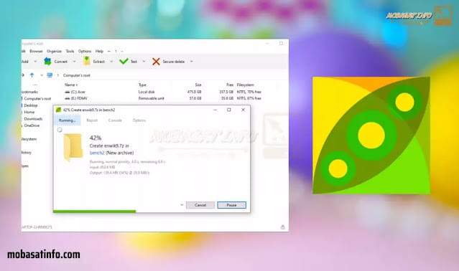This screenshot has width=459, height=271.
Task: Open the Test dropdown arrow
Action: (144, 62)
